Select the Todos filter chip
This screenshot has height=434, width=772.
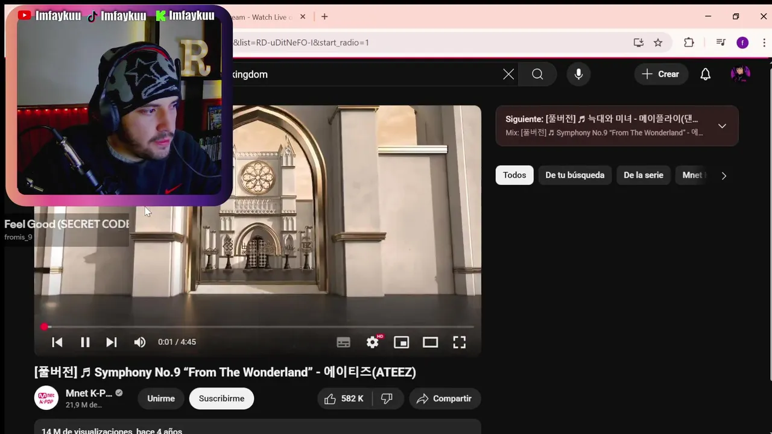click(x=514, y=175)
